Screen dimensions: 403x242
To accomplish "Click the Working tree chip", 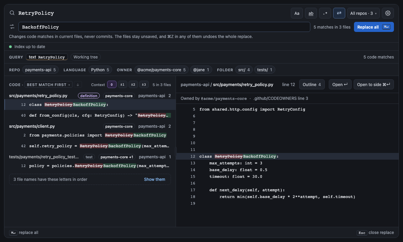I will (86, 57).
